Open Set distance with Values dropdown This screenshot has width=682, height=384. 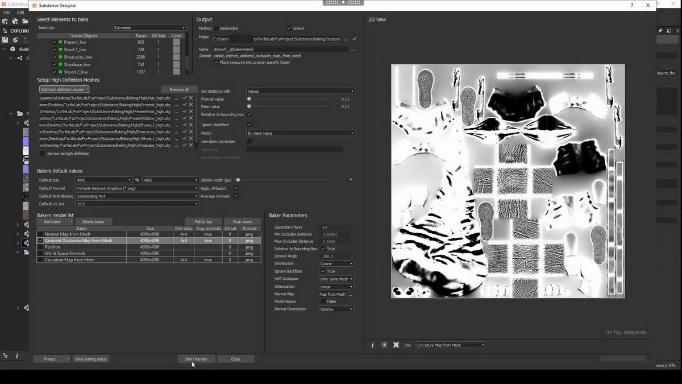(301, 91)
